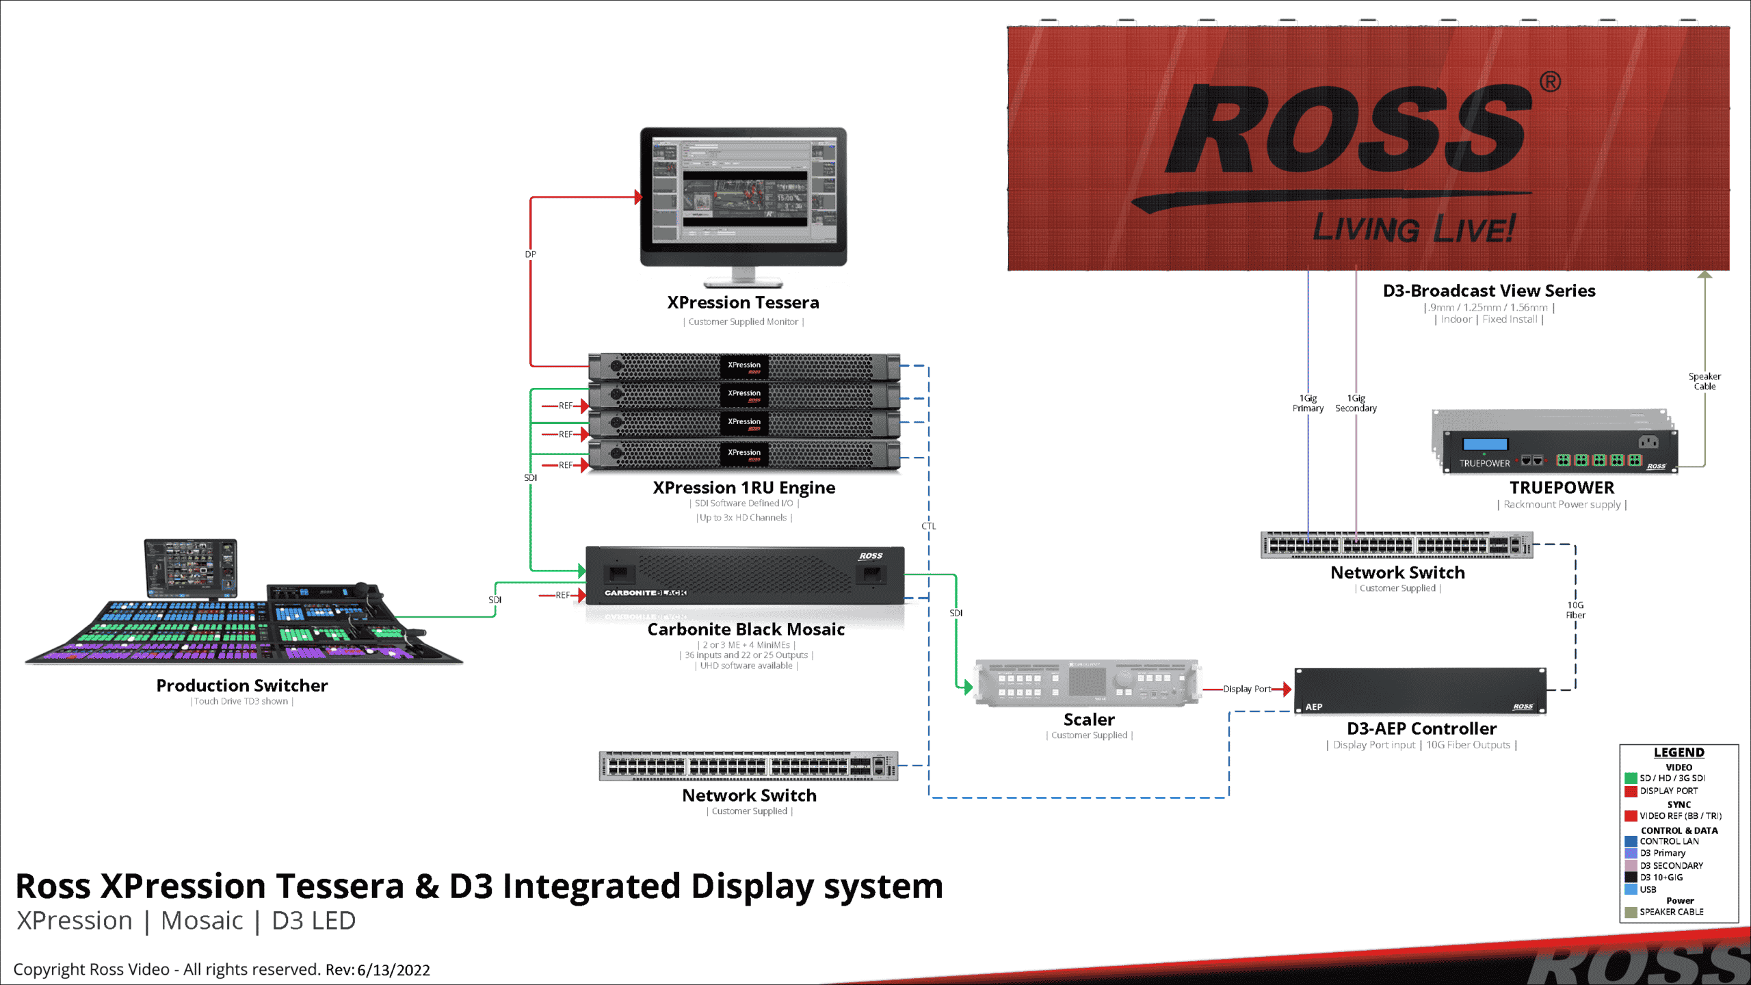Click the subtitle 'XPression | Mosaic | D3 LED'
Viewport: 1751px width, 985px height.
(186, 921)
